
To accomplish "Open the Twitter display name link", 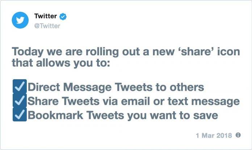I will tap(46, 16).
